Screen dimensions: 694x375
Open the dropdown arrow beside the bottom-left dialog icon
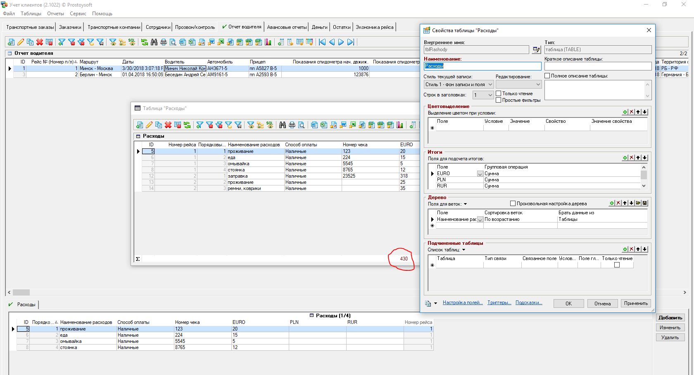coord(435,303)
